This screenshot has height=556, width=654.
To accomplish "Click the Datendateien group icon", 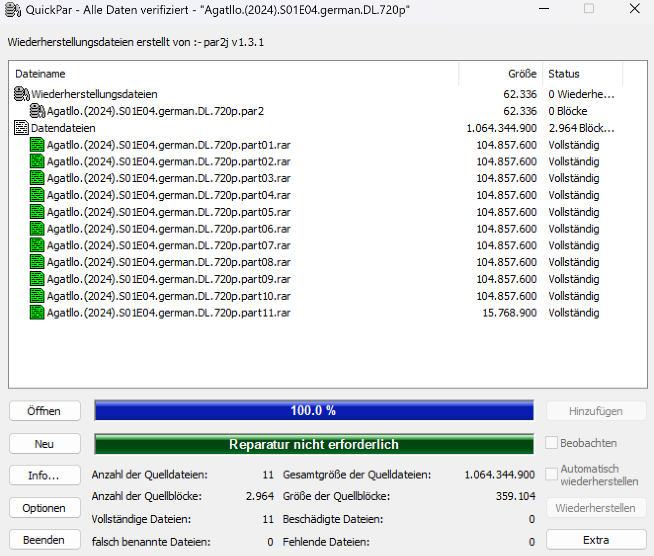I will coord(21,128).
